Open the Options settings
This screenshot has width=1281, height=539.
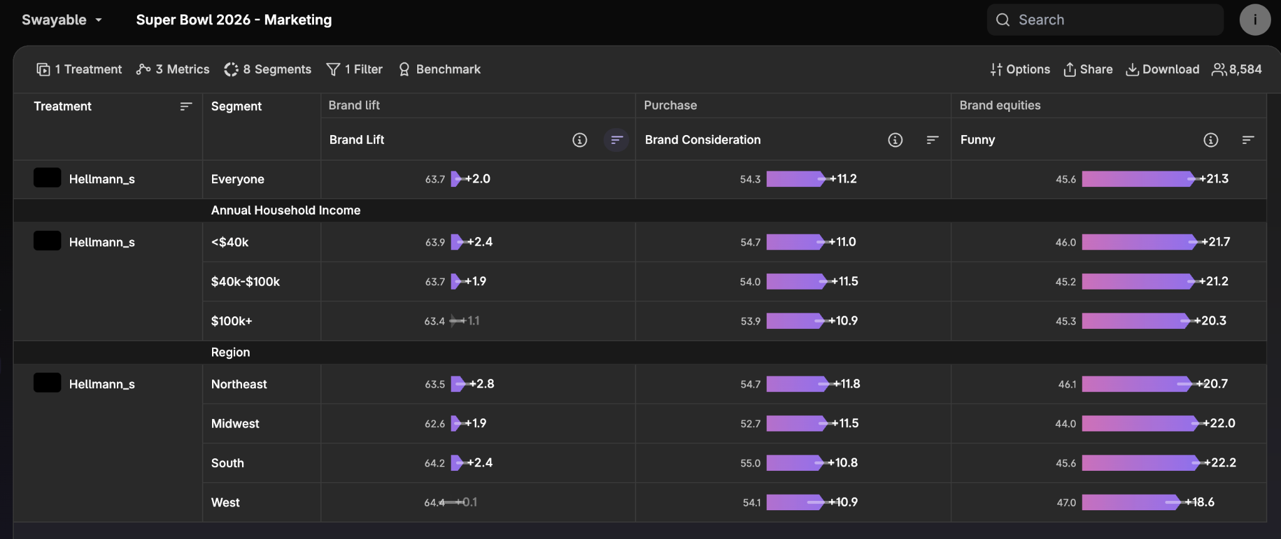[1020, 69]
